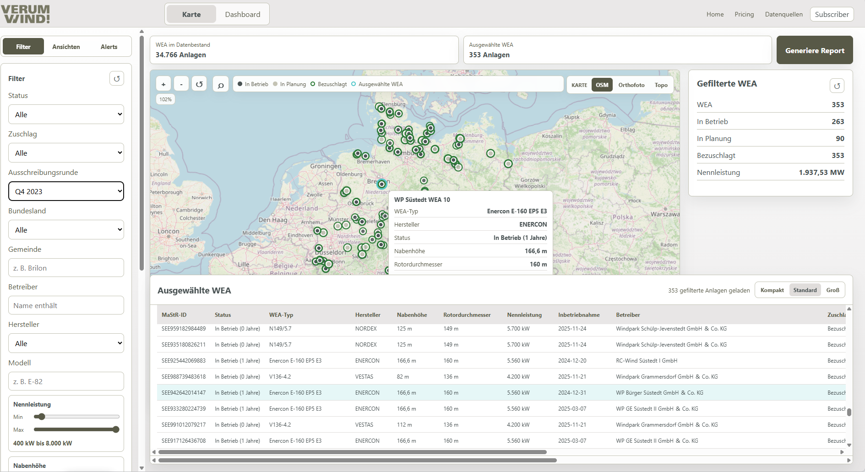The height and width of the screenshot is (472, 865).
Task: Open the Dashboard tab
Action: click(x=243, y=15)
